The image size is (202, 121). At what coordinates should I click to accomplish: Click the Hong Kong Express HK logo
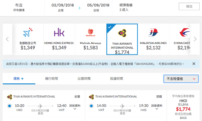tap(59, 32)
